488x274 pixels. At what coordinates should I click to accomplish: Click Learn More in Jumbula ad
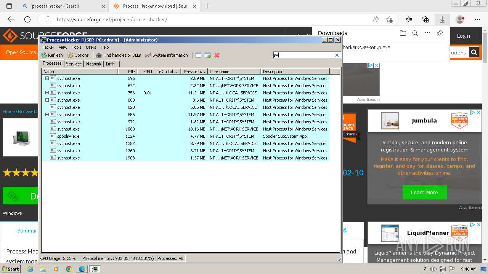tap(424, 193)
